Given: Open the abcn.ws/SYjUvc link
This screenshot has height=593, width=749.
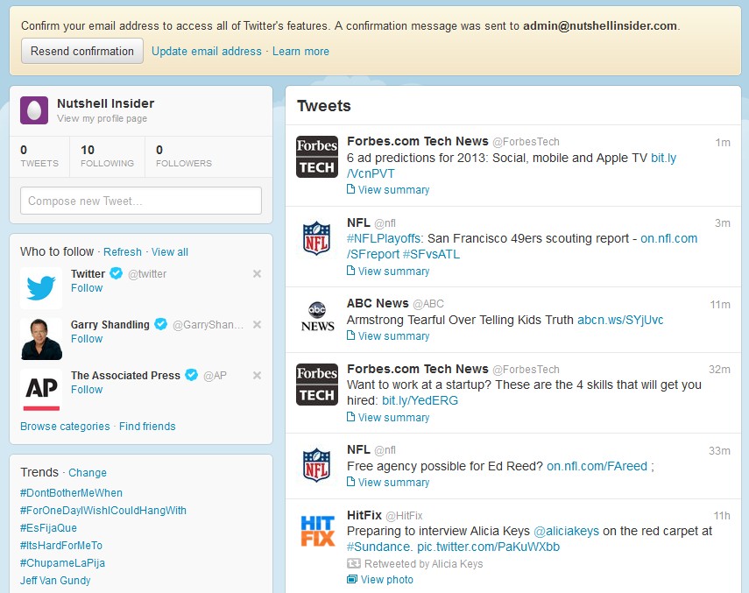Looking at the screenshot, I should click(620, 320).
